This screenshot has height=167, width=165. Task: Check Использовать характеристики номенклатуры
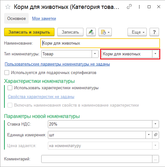point(10,88)
